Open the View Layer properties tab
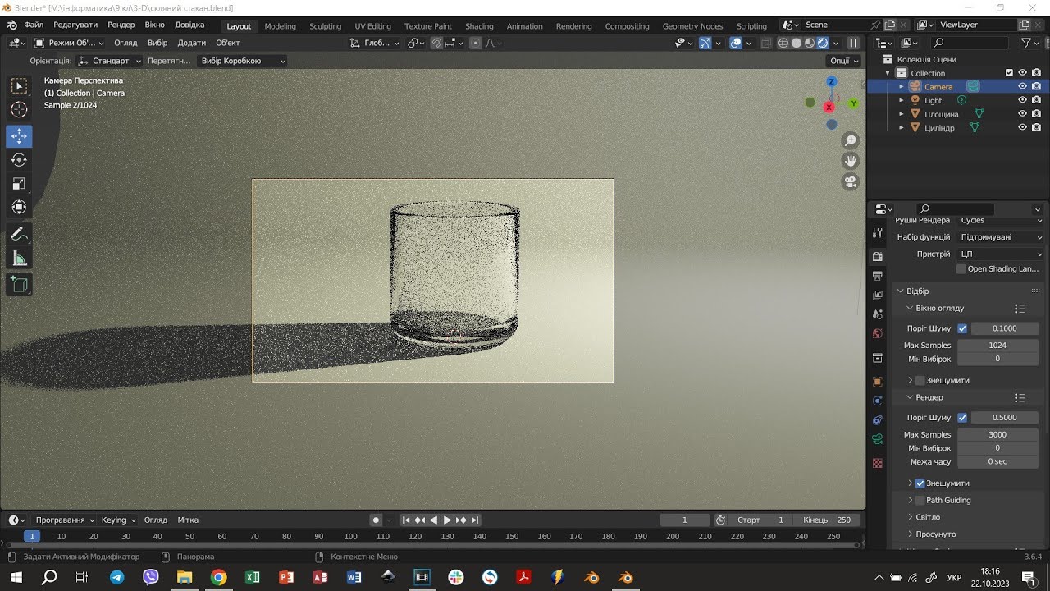 878,295
